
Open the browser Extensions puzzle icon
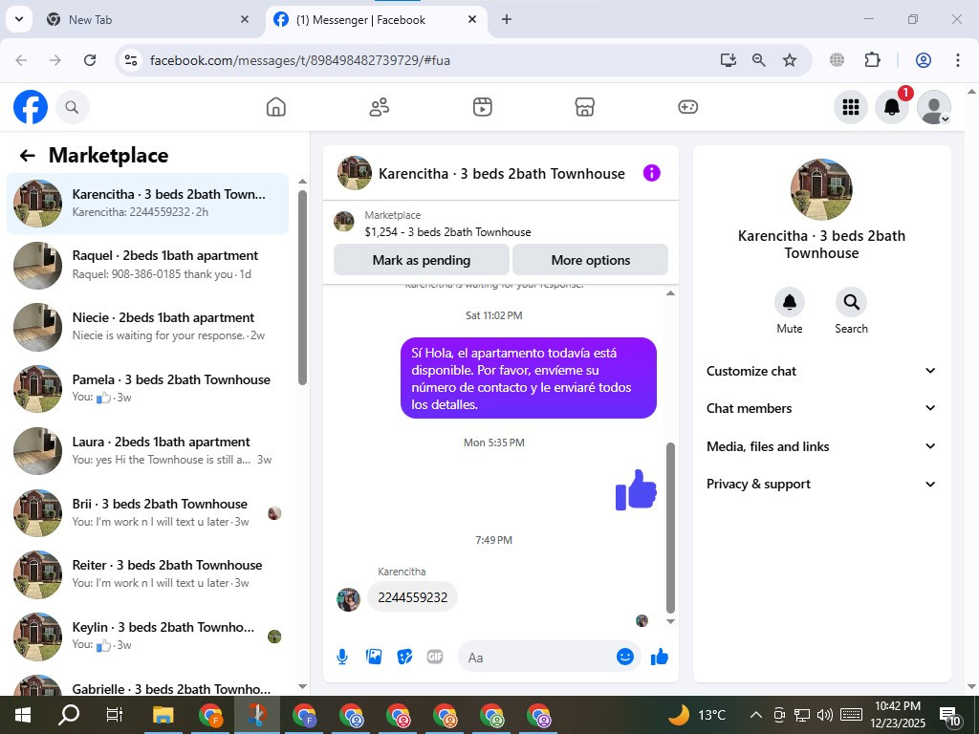click(x=872, y=60)
